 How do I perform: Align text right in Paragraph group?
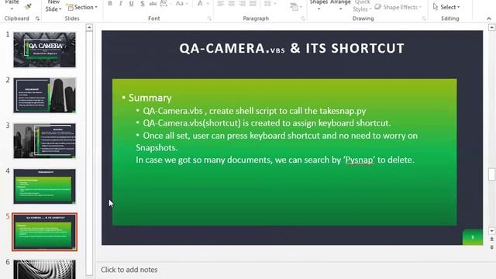[243, 3]
